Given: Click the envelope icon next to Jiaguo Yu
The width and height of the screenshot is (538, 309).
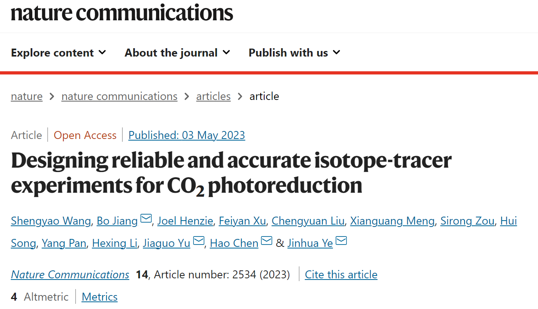Looking at the screenshot, I should click(199, 241).
